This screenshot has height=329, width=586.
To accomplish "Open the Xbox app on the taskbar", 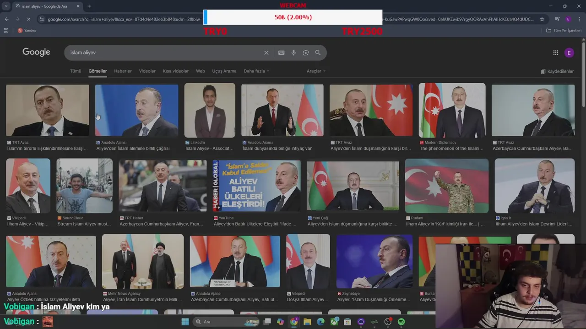I will [x=334, y=322].
